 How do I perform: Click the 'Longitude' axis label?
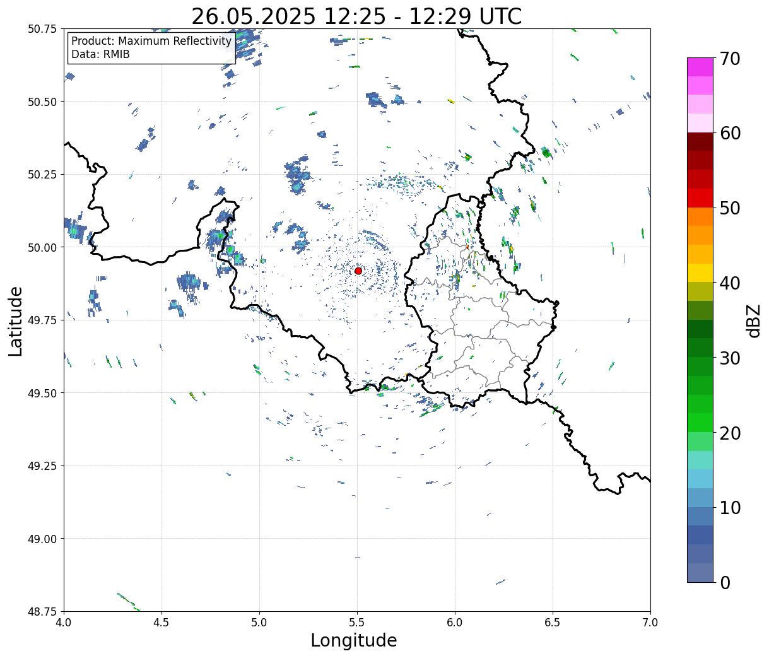[x=354, y=640]
